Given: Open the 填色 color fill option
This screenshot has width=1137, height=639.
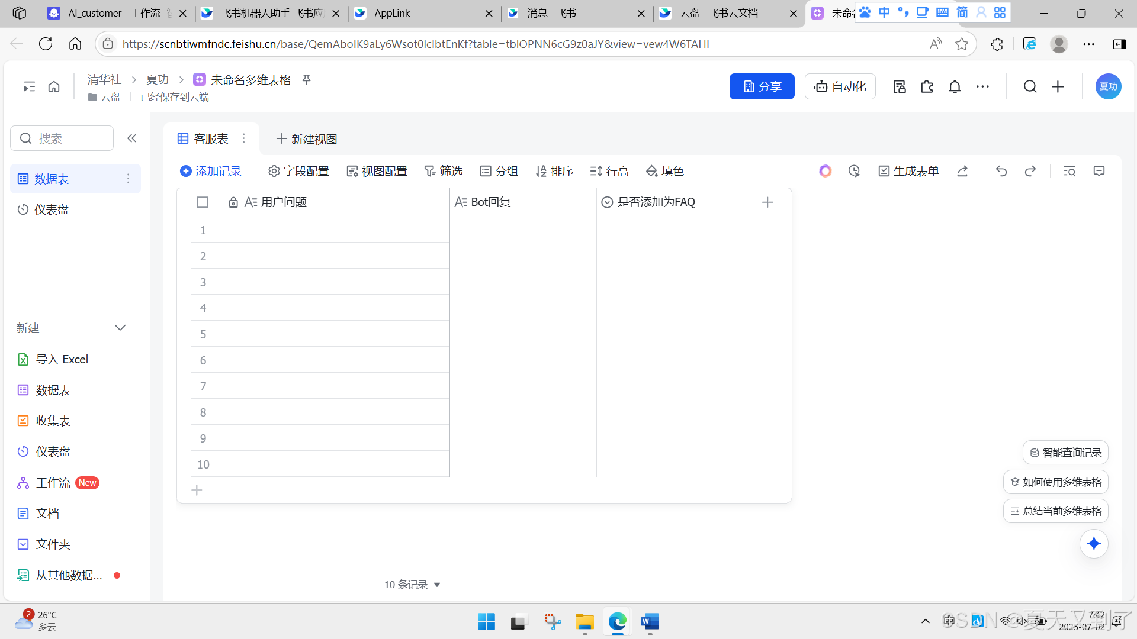Looking at the screenshot, I should click(x=665, y=171).
